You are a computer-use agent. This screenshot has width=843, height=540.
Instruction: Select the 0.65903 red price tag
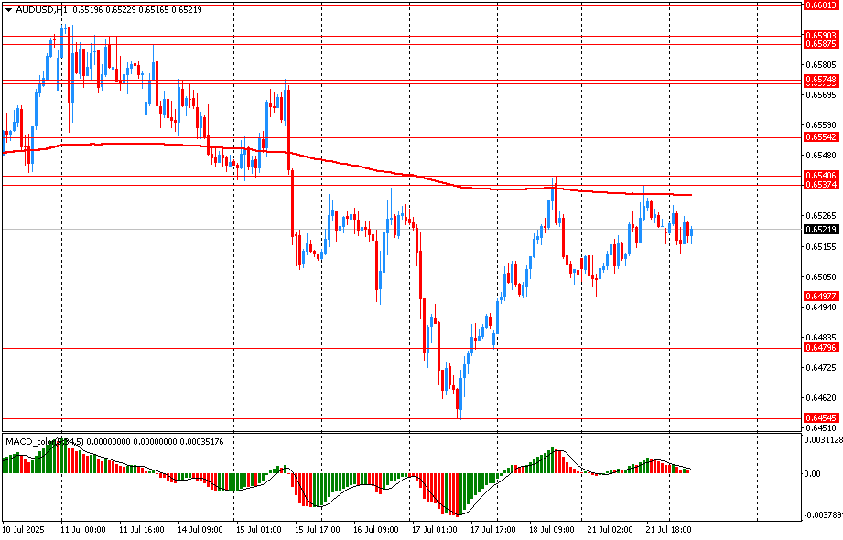pyautogui.click(x=820, y=35)
